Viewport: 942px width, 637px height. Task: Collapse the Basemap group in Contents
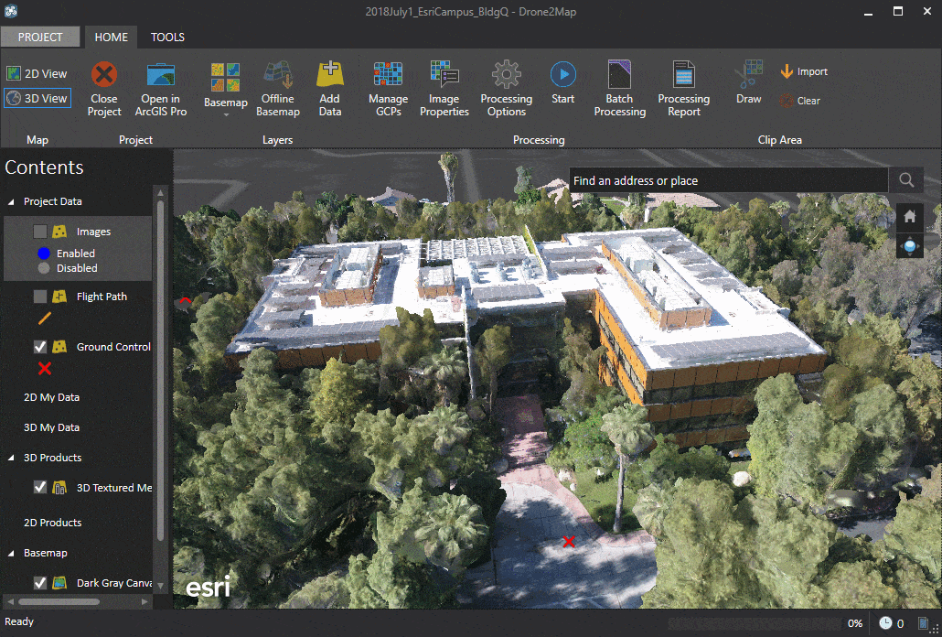point(11,553)
